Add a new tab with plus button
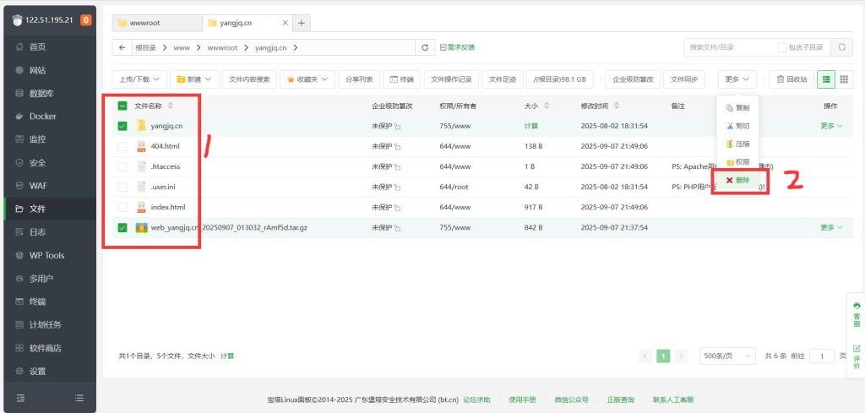The image size is (865, 413). (x=302, y=23)
